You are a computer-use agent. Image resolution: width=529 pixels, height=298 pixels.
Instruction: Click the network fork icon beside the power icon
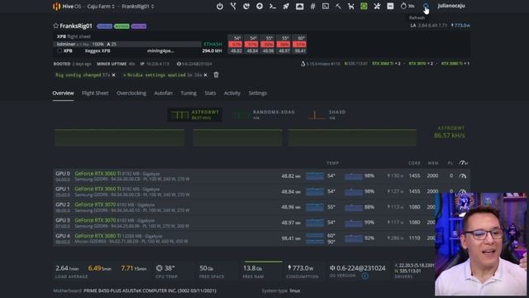pyautogui.click(x=233, y=6)
